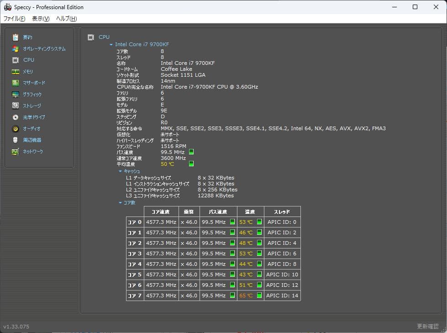Open the メモリ RAM stick icon
Screen dimensions: 447x333
pyautogui.click(x=16, y=72)
